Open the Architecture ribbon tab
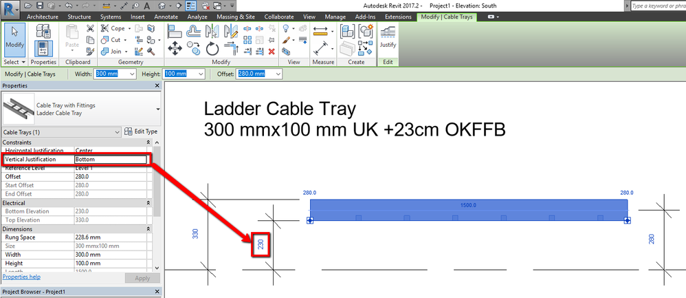The width and height of the screenshot is (686, 298). pos(43,17)
